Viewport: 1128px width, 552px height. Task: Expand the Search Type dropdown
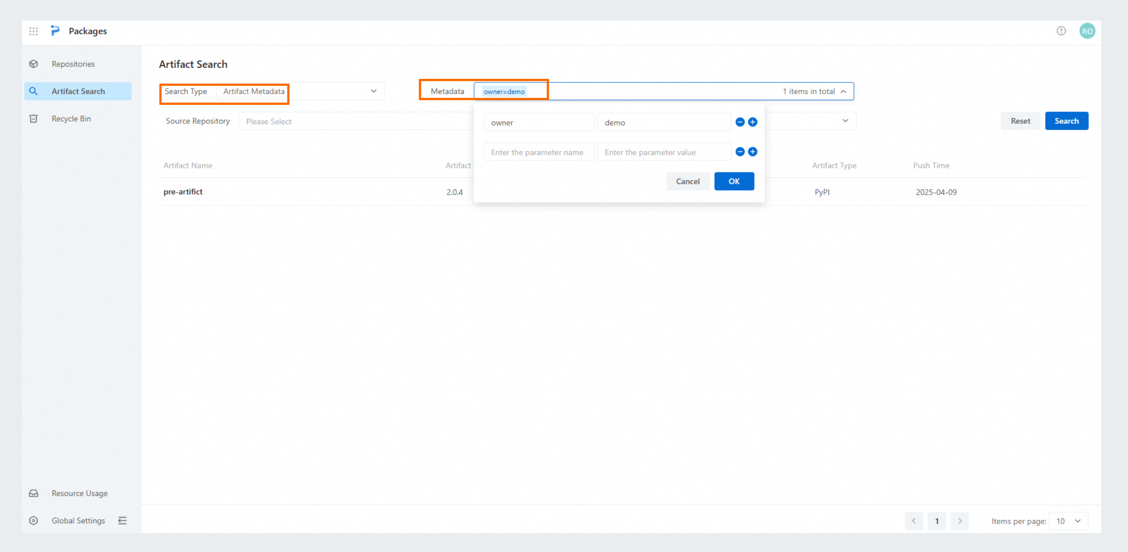[373, 91]
